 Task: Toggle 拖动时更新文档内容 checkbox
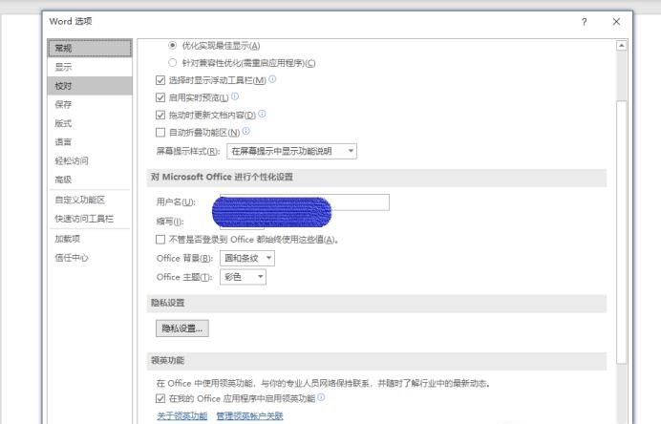coord(160,115)
